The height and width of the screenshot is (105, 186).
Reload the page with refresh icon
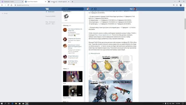[8, 5]
